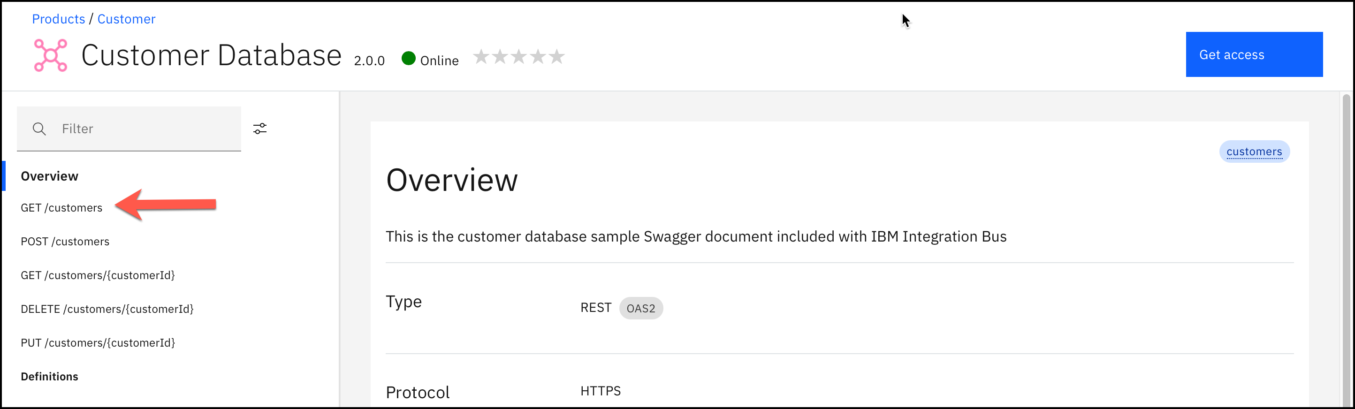Expand the Definitions section
The image size is (1355, 409).
(49, 377)
